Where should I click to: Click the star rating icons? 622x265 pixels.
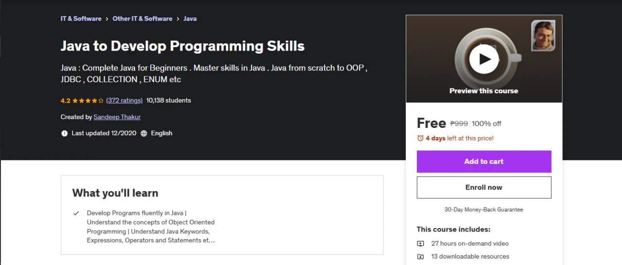point(88,101)
